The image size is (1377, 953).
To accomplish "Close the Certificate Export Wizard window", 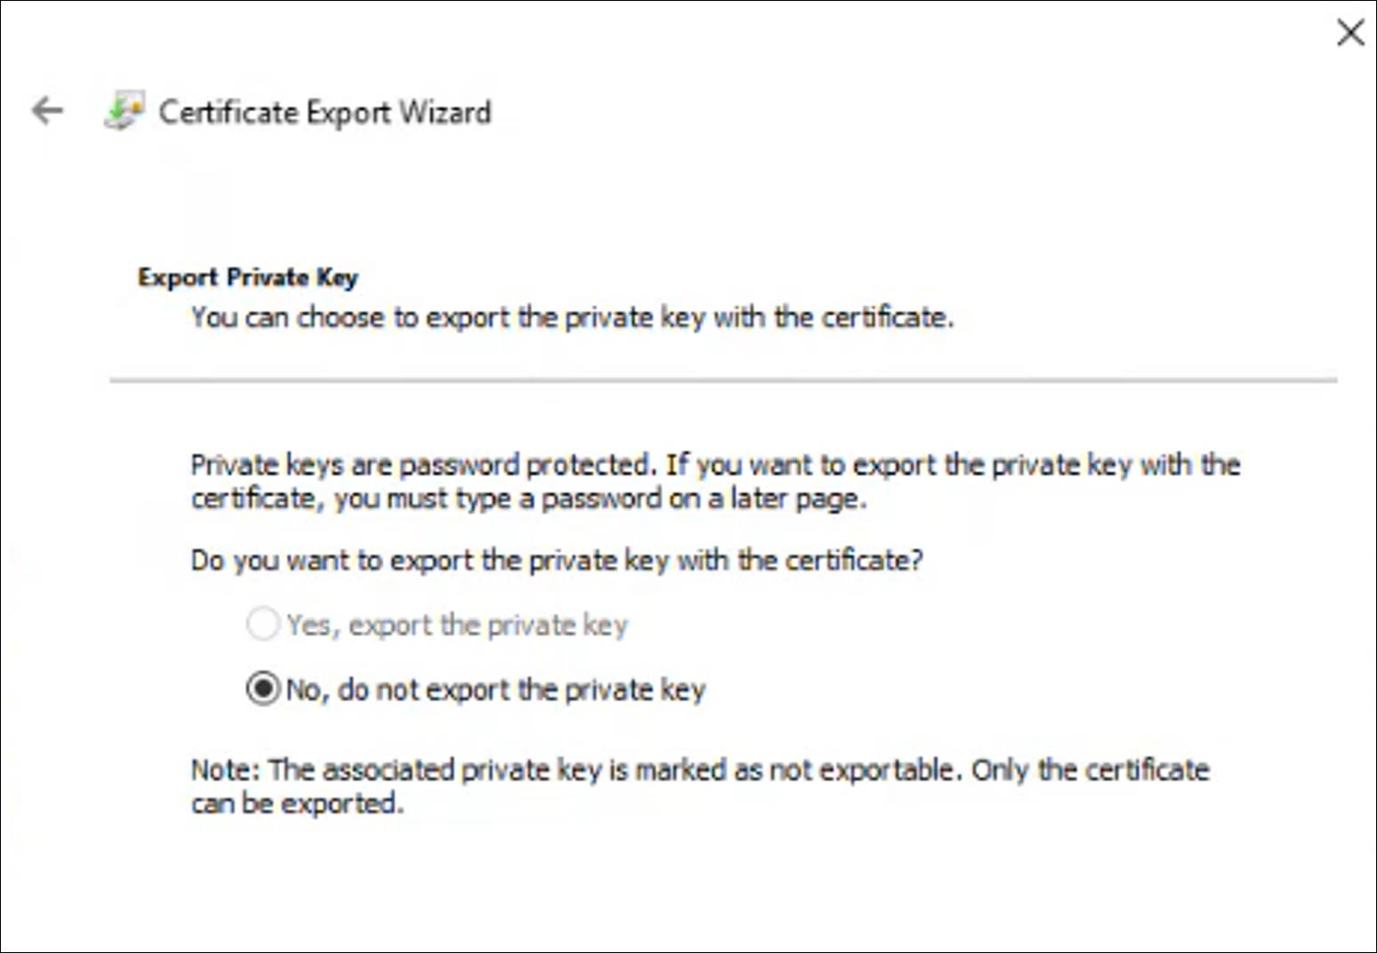I will [1350, 34].
